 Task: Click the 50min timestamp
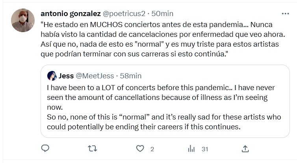pyautogui.click(x=162, y=14)
